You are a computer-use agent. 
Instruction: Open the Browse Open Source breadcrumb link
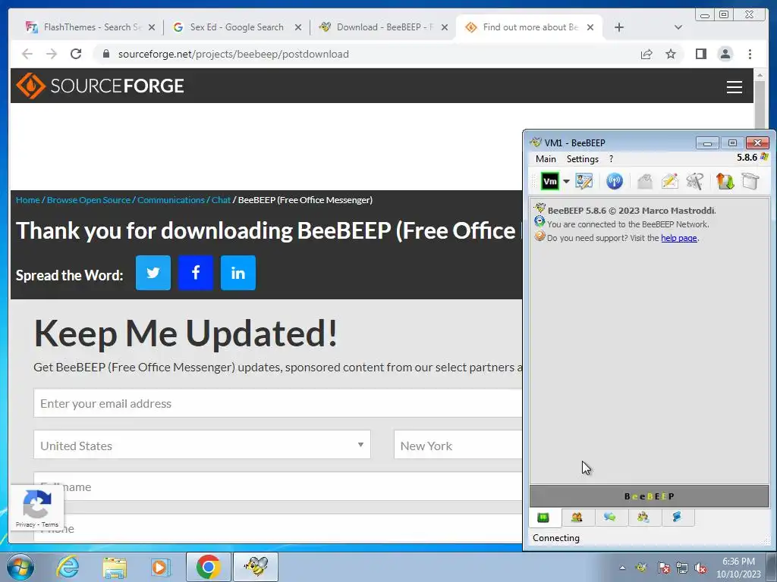(x=88, y=200)
